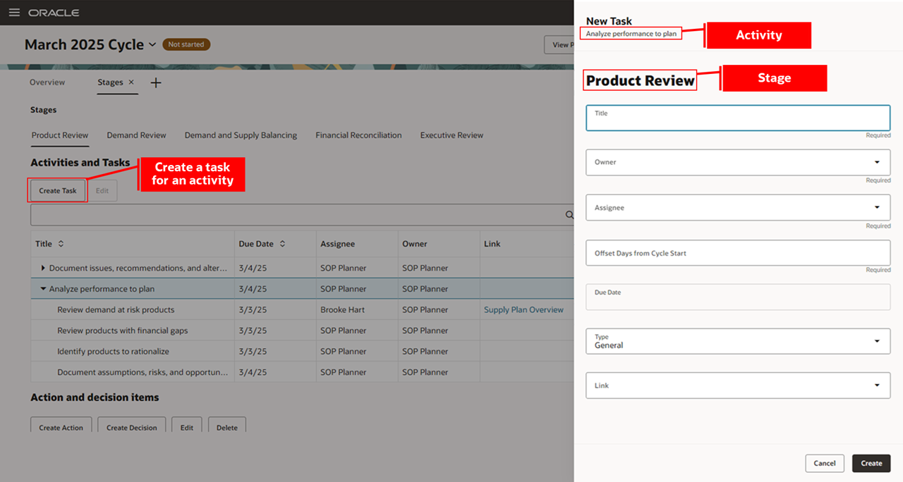
Task: Click the Due Date field
Action: [x=738, y=297]
